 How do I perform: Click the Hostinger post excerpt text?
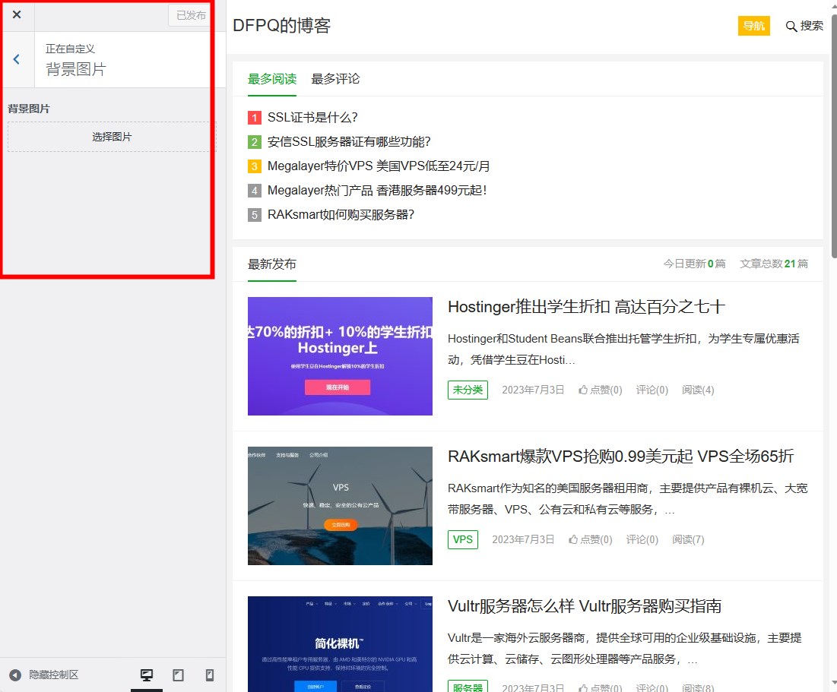click(x=623, y=349)
